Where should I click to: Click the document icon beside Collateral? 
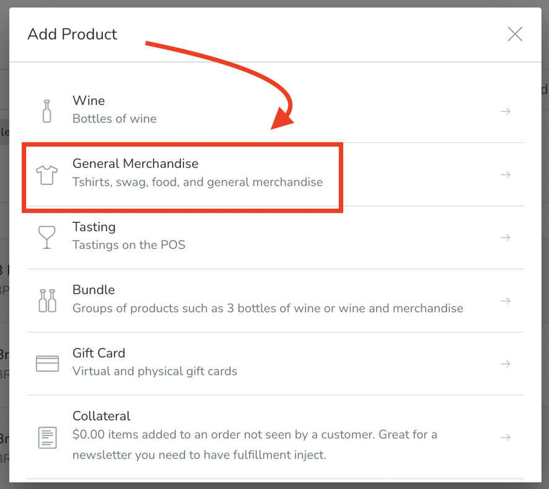tap(48, 438)
